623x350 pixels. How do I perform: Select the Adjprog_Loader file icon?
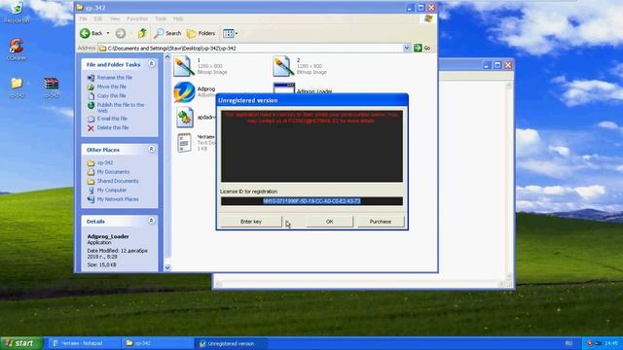[x=284, y=88]
